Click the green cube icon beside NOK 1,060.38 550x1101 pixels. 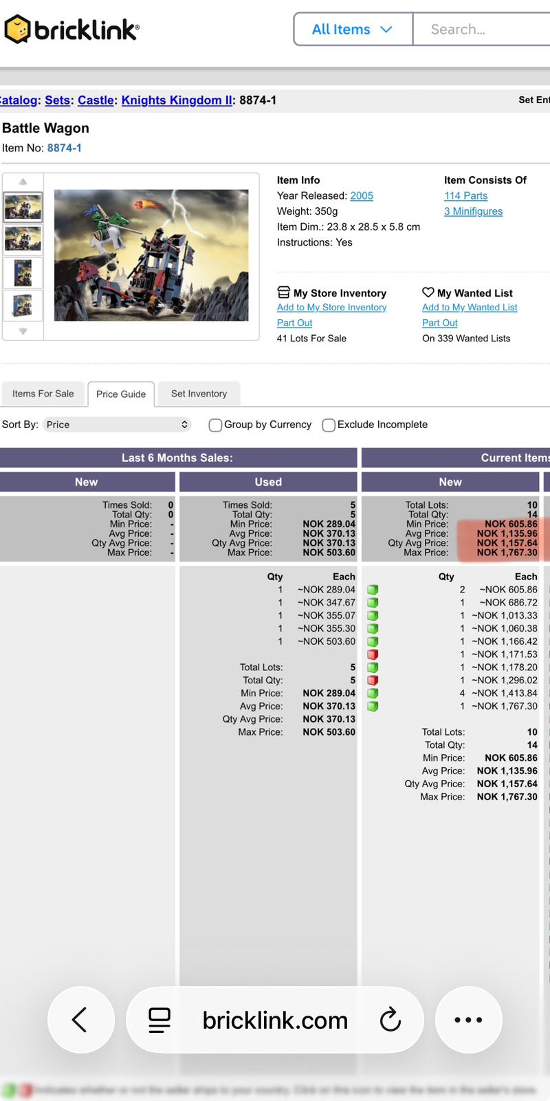coord(373,629)
